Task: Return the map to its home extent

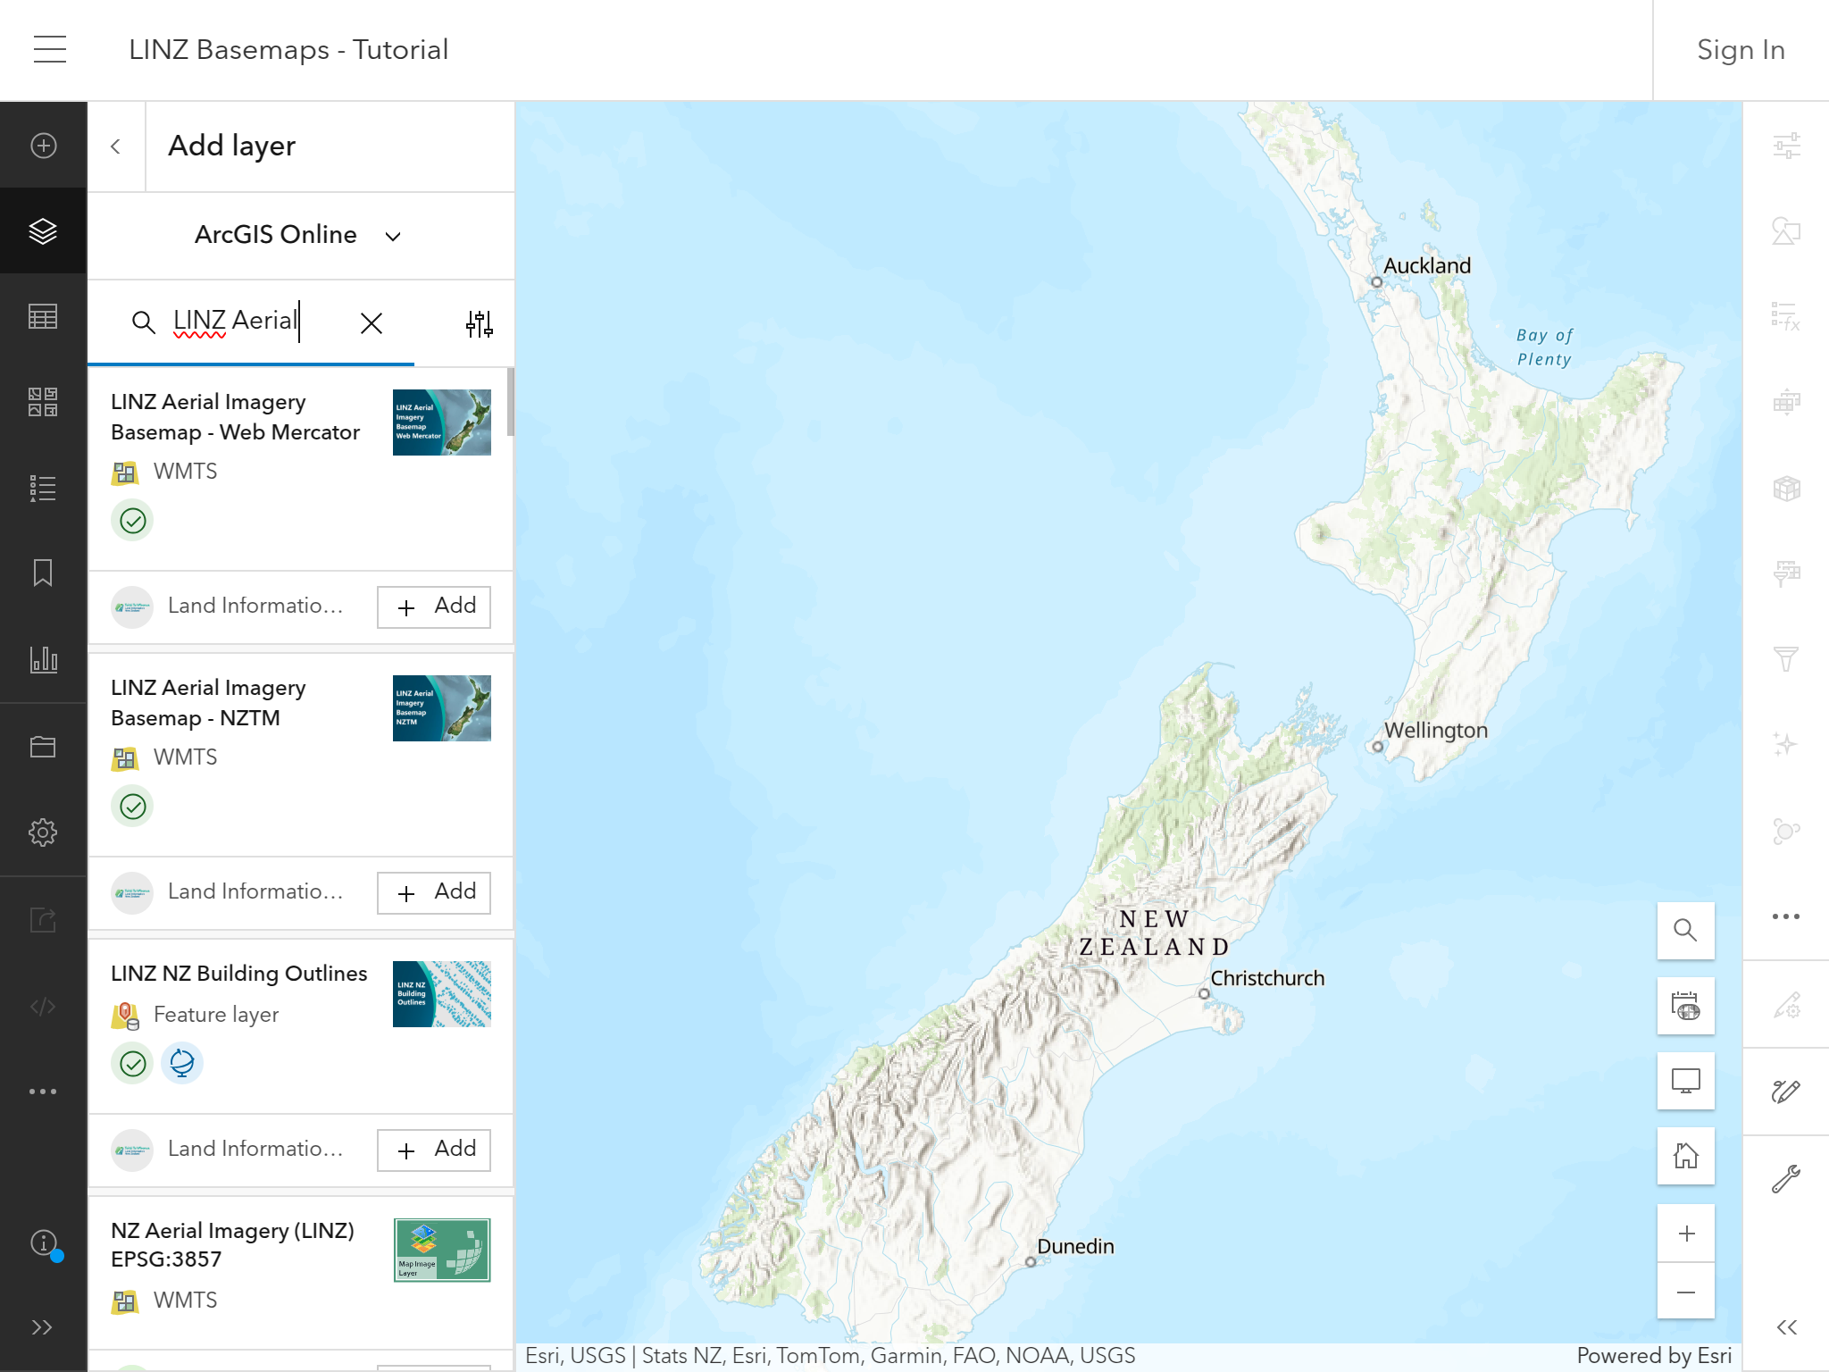Action: pyautogui.click(x=1685, y=1156)
